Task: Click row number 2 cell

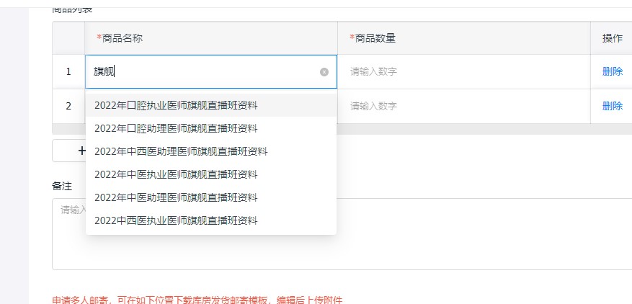Action: click(x=68, y=106)
